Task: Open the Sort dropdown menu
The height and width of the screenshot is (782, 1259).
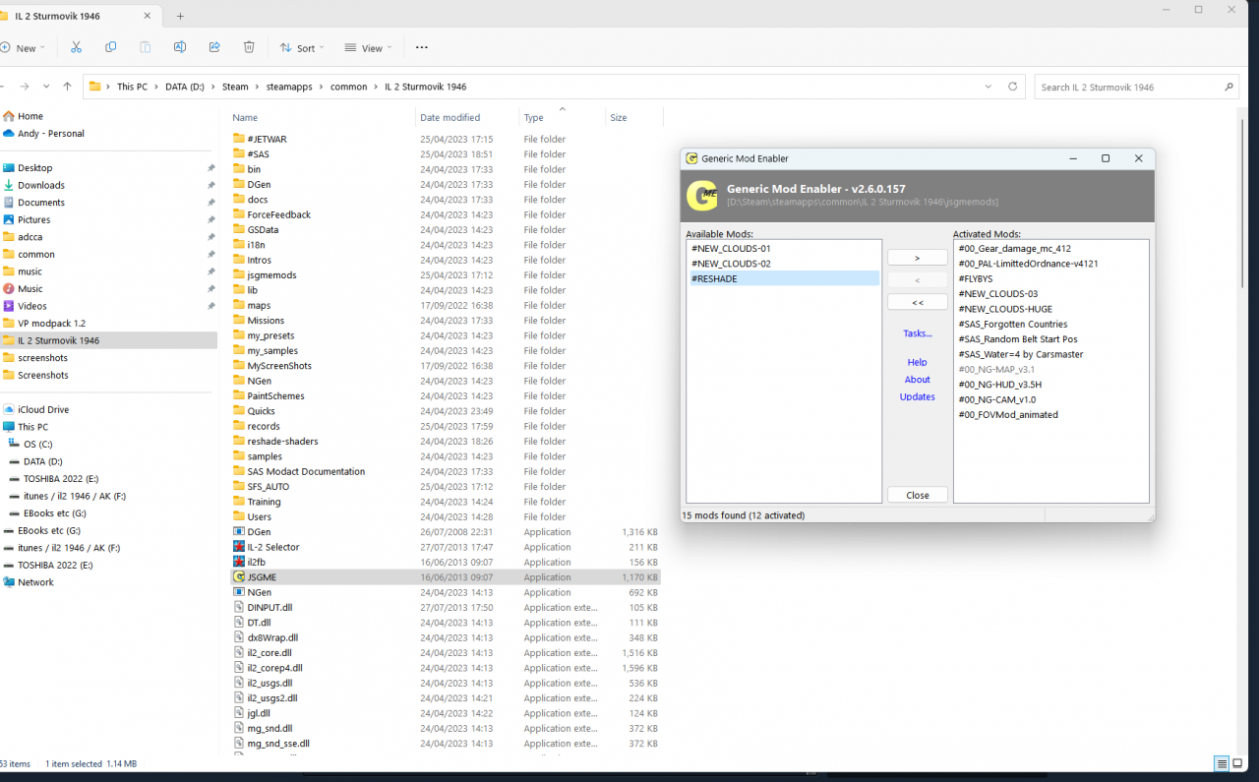Action: tap(304, 47)
